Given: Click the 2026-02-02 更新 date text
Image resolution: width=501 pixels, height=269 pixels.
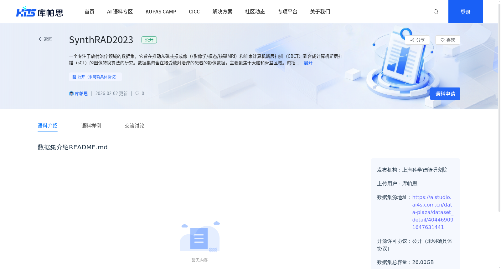Looking at the screenshot, I should (x=111, y=93).
